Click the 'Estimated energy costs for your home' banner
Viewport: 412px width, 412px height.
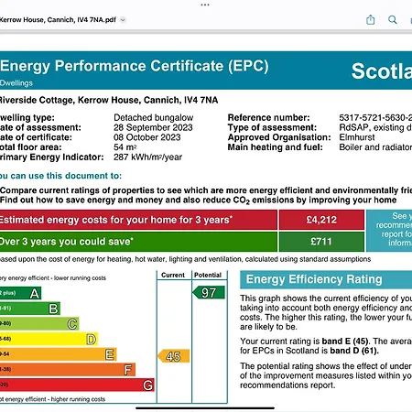(x=138, y=220)
